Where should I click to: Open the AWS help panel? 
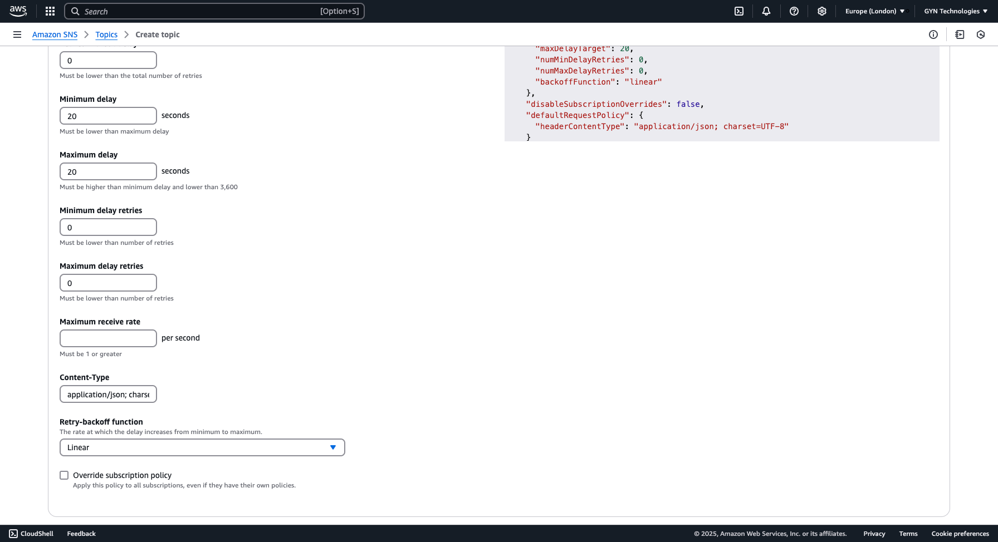pos(794,11)
